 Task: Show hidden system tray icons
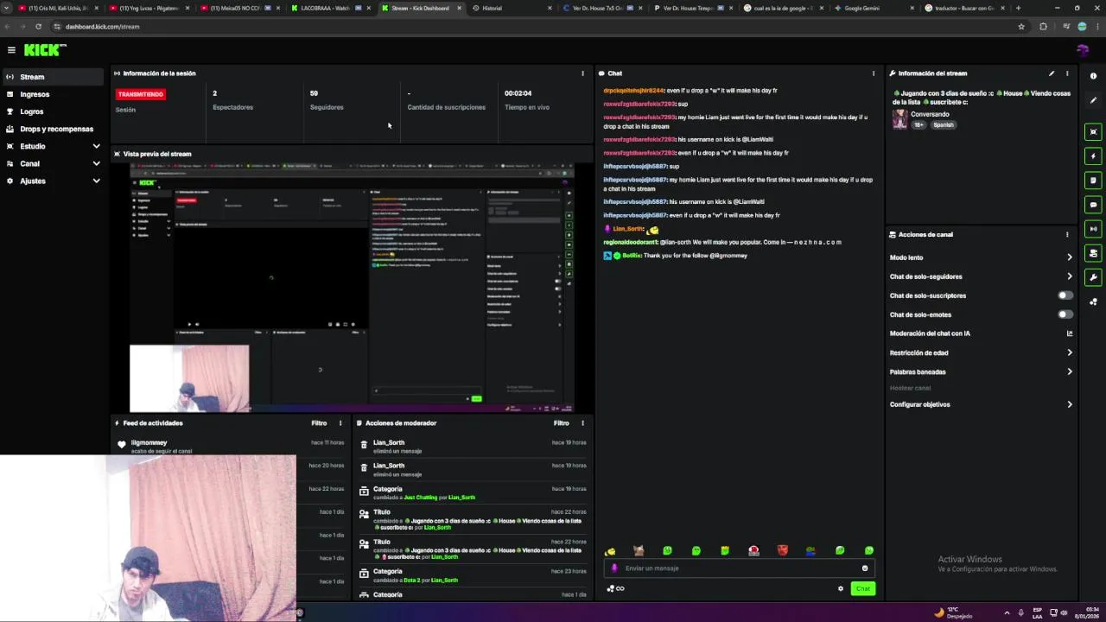pyautogui.click(x=1007, y=612)
